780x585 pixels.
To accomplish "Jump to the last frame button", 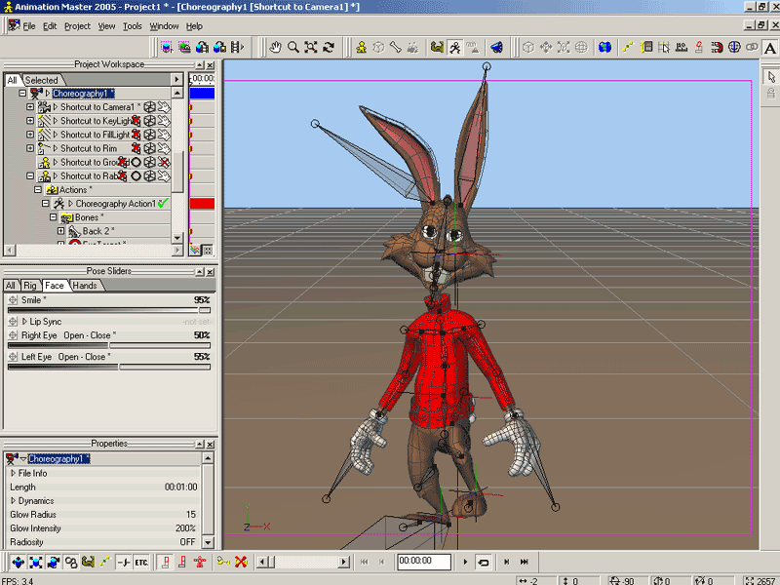I will pos(525,563).
